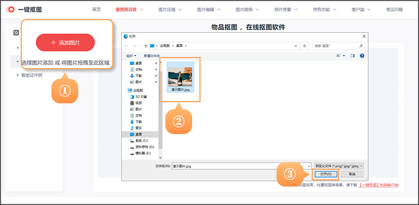Viewport: 419px width, 205px height.
Task: Click the red 添加图片 button
Action: point(65,42)
